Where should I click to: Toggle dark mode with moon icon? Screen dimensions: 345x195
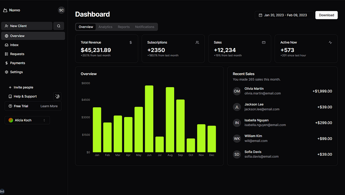click(x=57, y=96)
